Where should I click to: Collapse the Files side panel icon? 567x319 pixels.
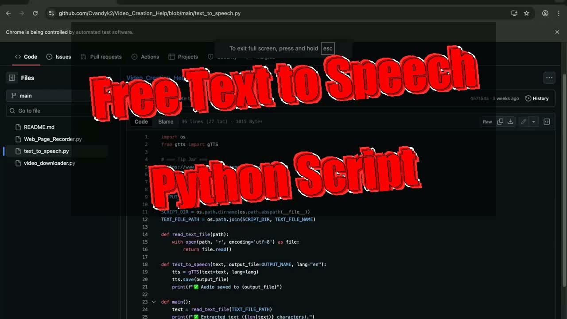tap(12, 78)
